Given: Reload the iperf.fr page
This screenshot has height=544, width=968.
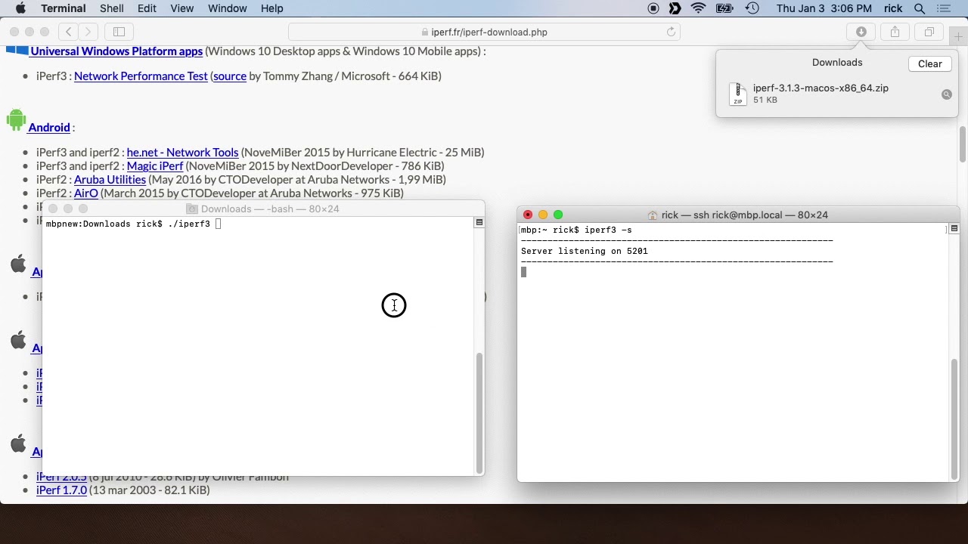Looking at the screenshot, I should click(671, 32).
